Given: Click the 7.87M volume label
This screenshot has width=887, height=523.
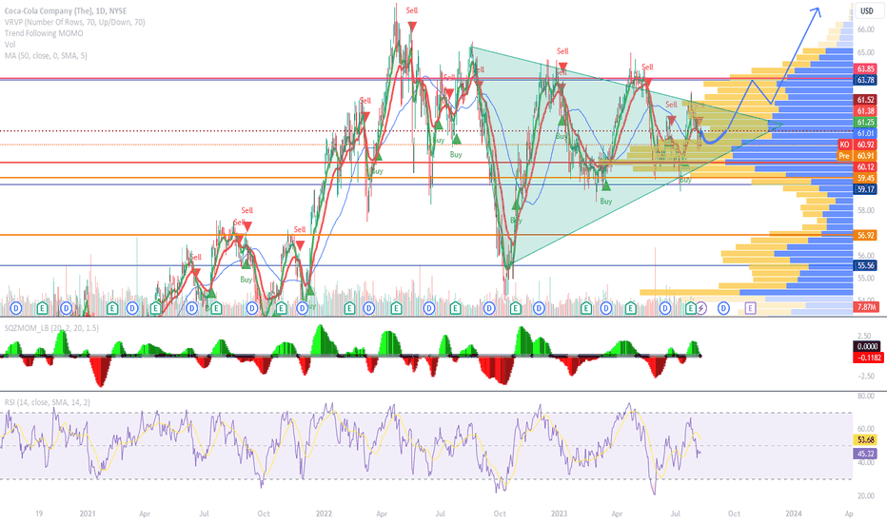Looking at the screenshot, I should click(865, 307).
